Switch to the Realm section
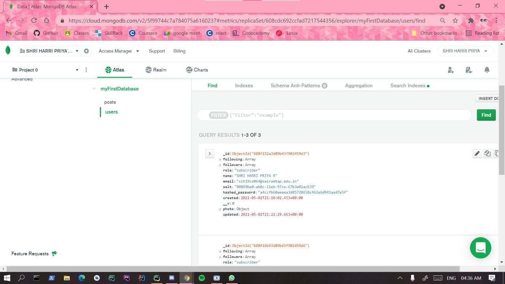505x284 pixels. pyautogui.click(x=155, y=69)
